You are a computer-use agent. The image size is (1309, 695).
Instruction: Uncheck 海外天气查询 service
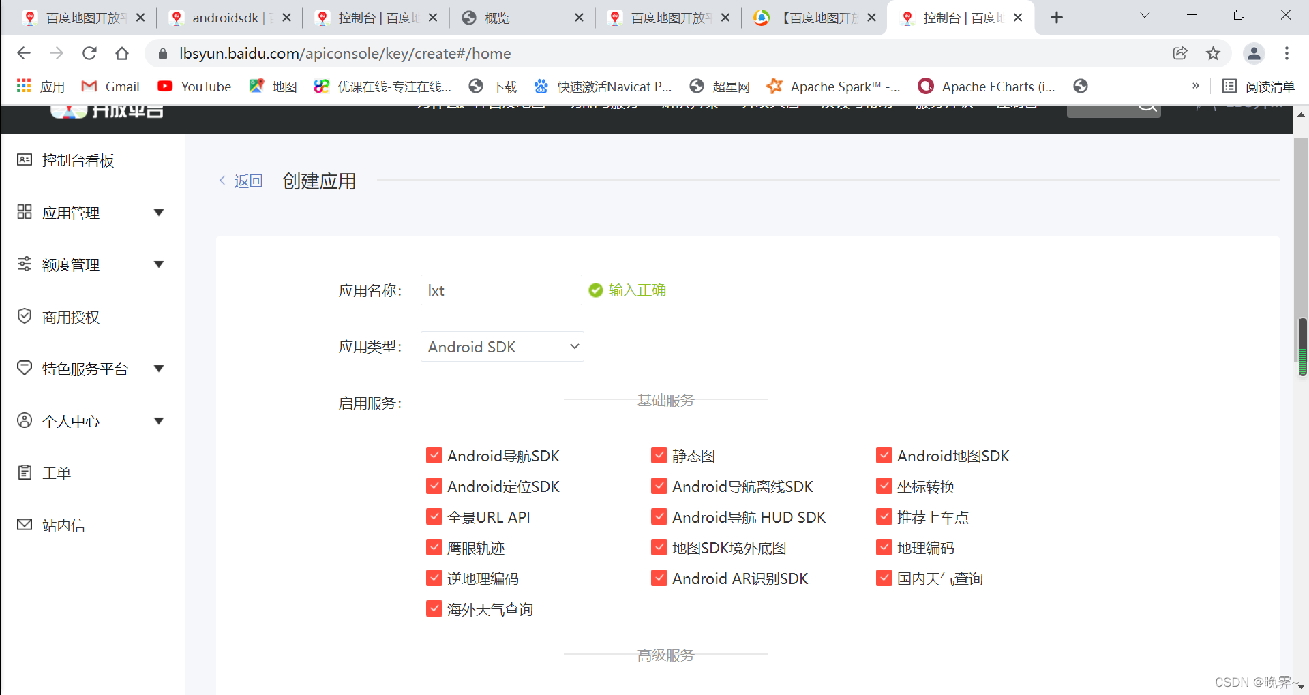tap(434, 608)
